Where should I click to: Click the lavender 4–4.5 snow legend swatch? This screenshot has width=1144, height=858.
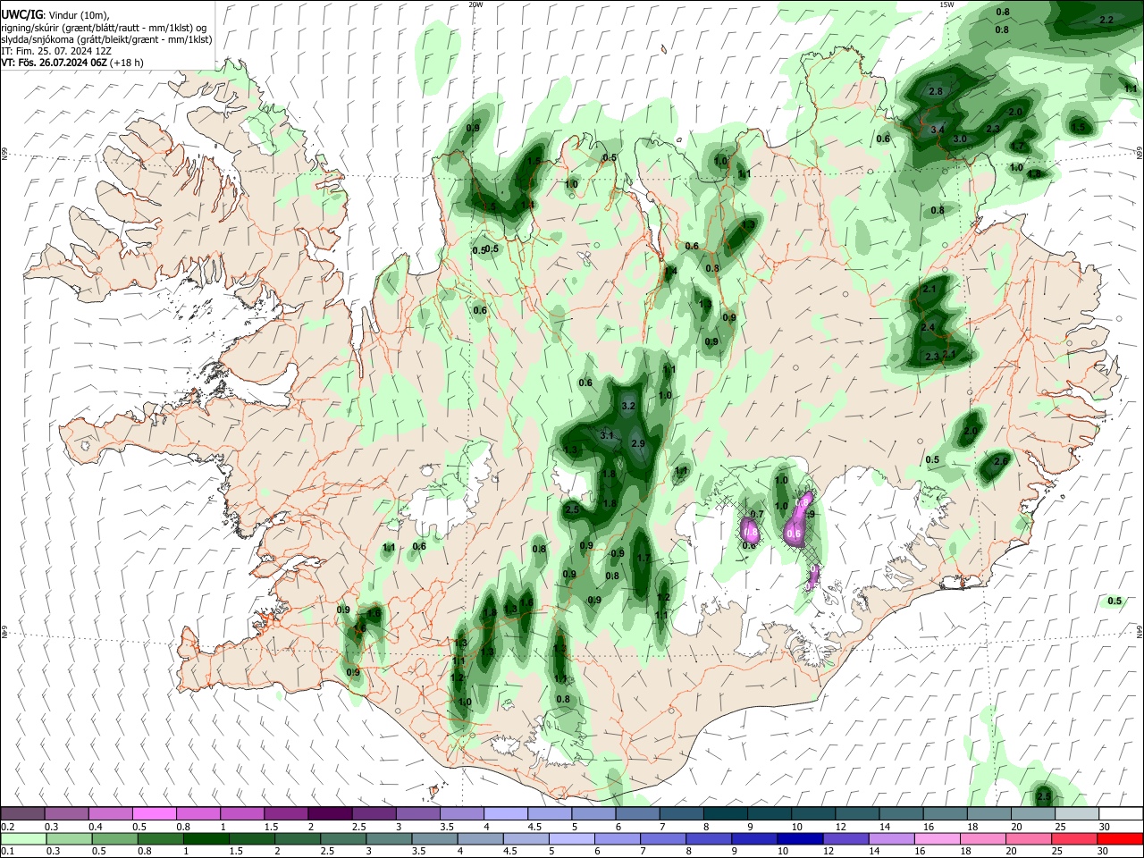point(505,813)
